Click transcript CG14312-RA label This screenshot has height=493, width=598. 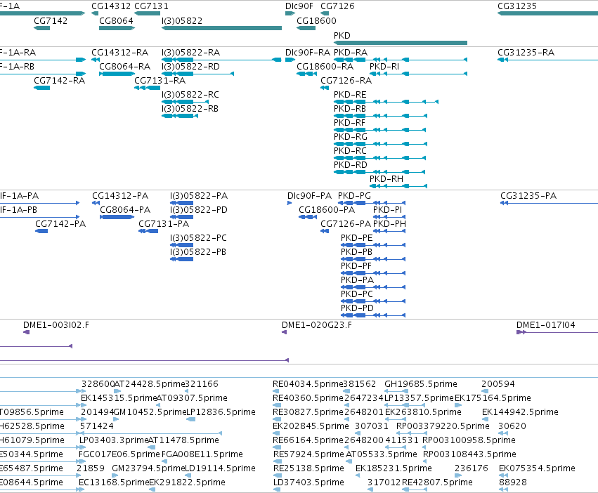(119, 53)
